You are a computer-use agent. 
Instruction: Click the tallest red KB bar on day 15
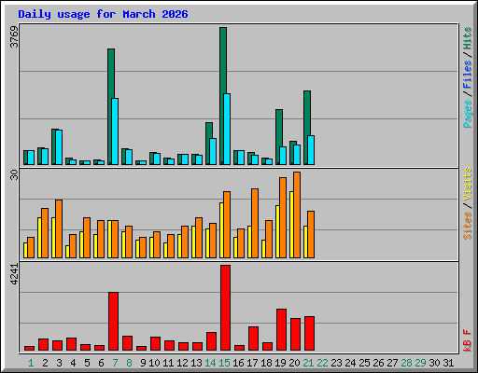(x=225, y=308)
